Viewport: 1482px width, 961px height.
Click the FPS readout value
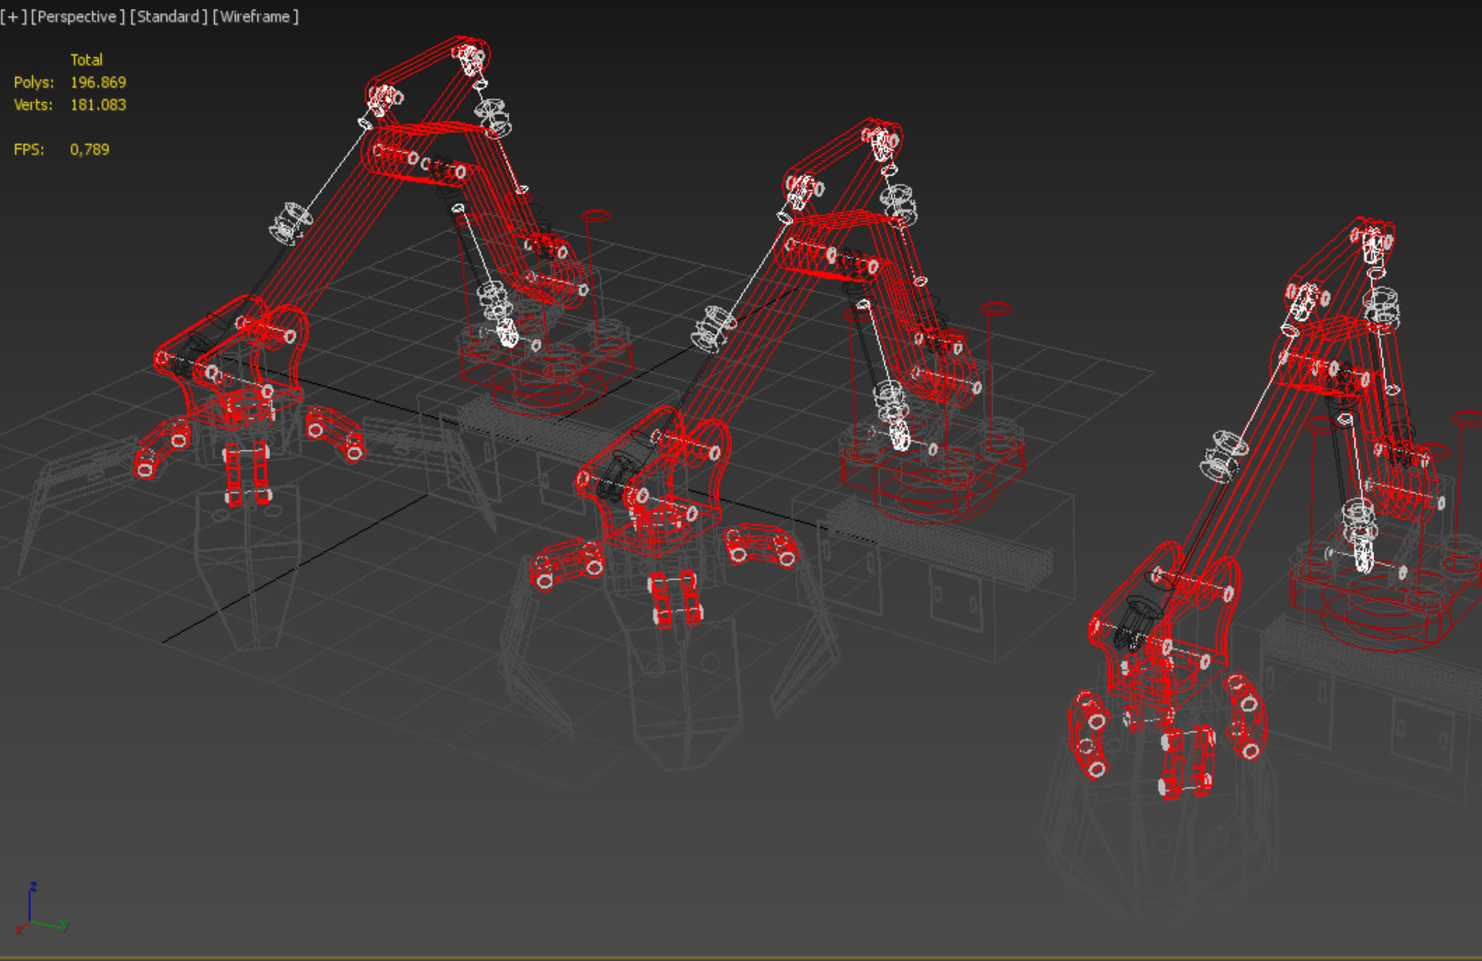pyautogui.click(x=90, y=149)
